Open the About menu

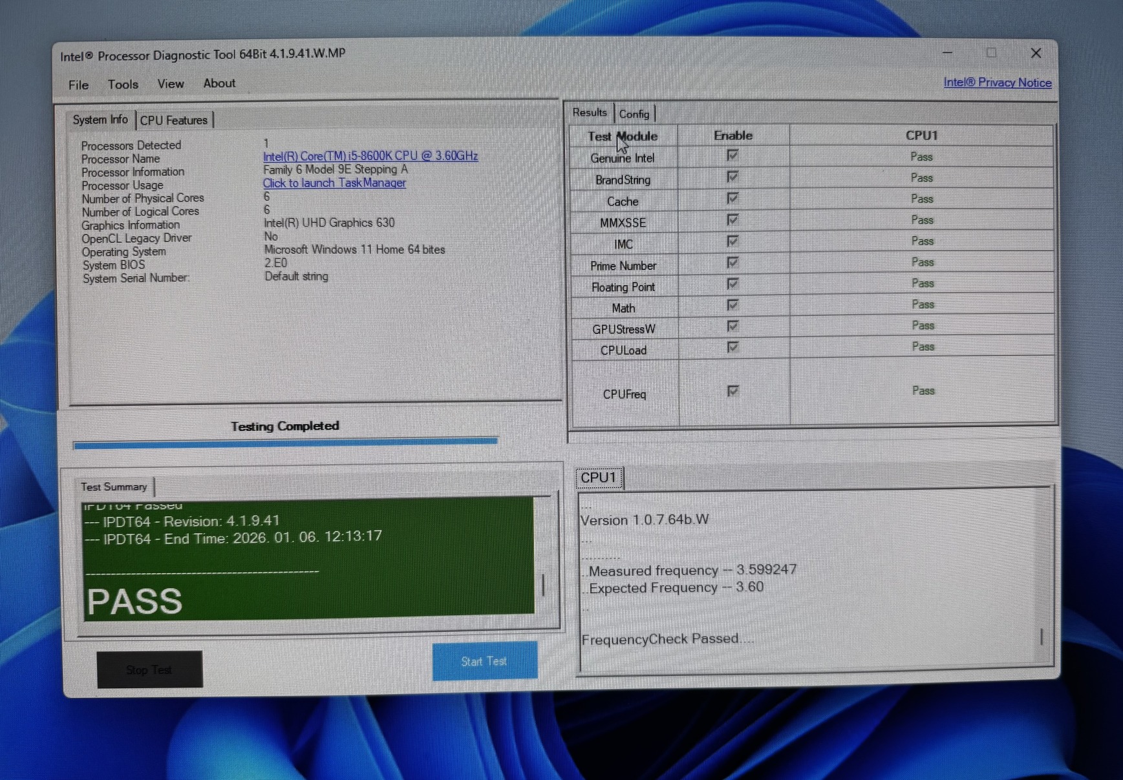point(219,83)
